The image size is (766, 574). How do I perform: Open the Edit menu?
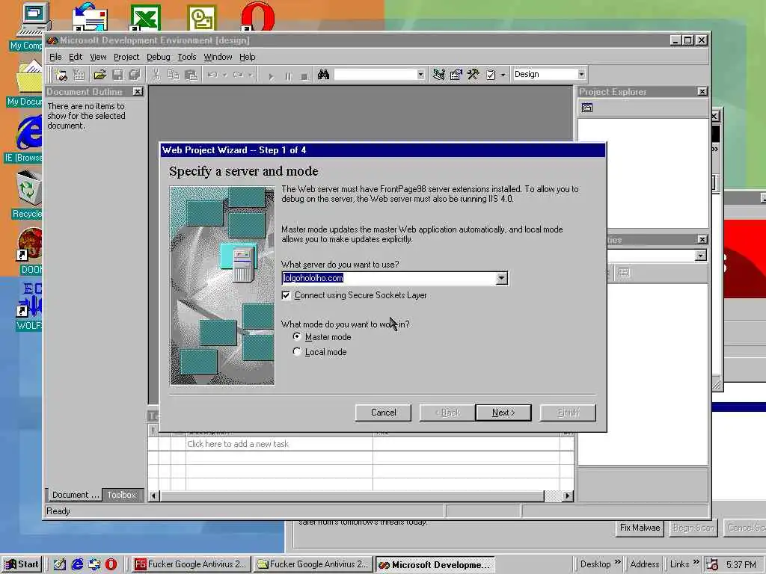76,57
